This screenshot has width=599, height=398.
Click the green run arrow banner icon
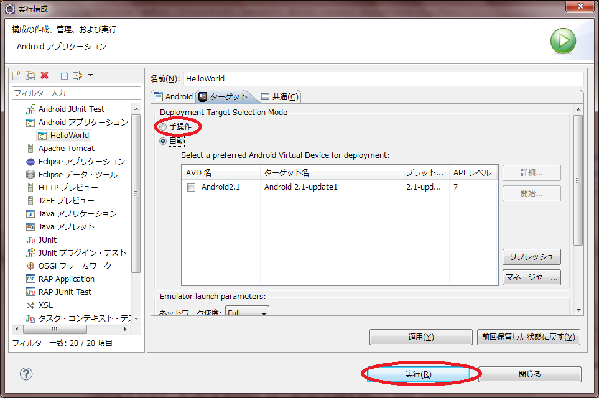(x=563, y=40)
